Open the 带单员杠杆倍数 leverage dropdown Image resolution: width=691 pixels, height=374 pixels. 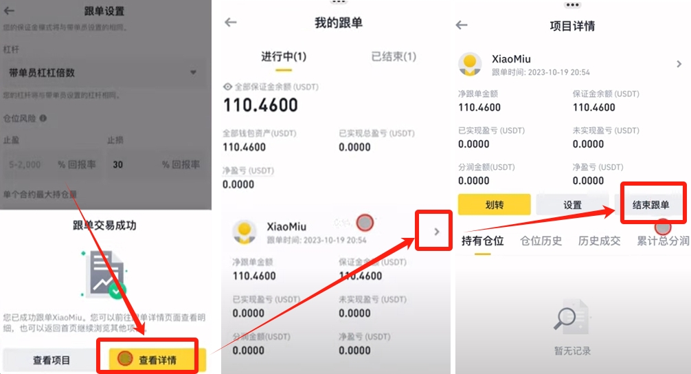104,72
